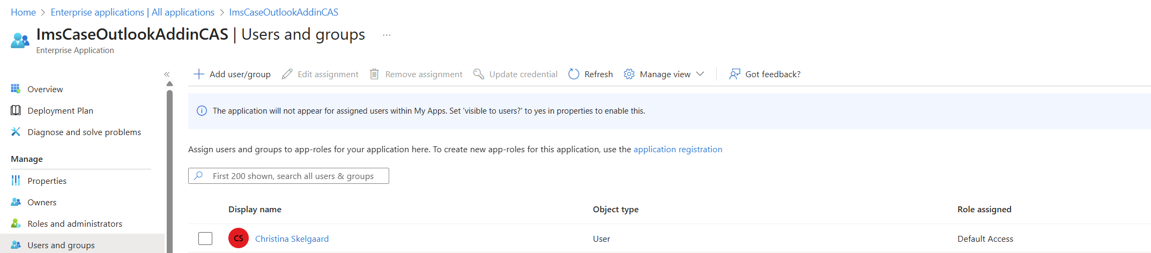Open Christina Skelgaard user link
Screen dimensions: 1151x253
292,239
